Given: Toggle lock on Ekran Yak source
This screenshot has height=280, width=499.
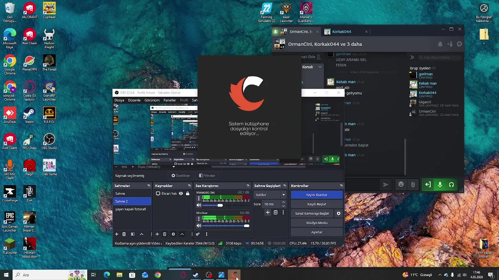Looking at the screenshot, I should click(188, 193).
